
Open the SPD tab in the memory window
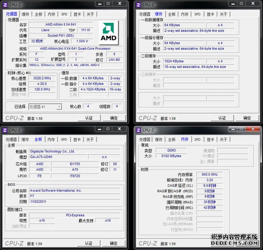[x=197, y=140]
